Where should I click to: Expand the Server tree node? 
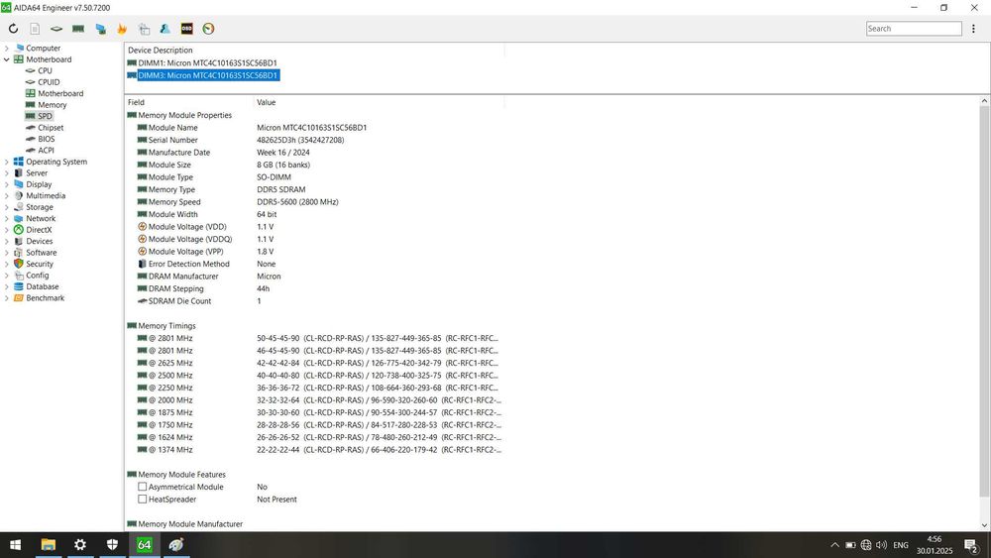[6, 173]
